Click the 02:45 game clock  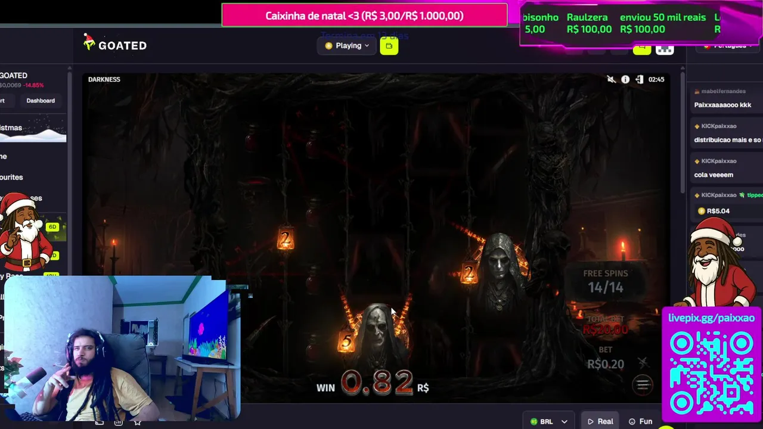[656, 79]
